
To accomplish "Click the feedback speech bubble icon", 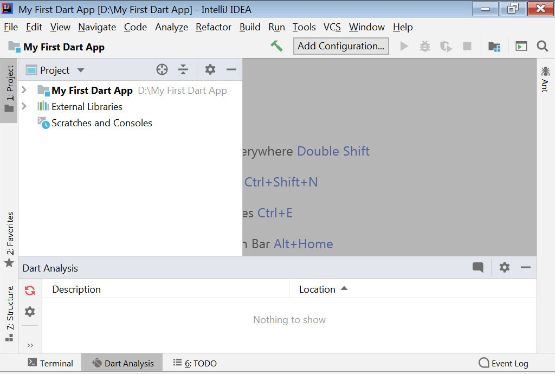I will (477, 267).
